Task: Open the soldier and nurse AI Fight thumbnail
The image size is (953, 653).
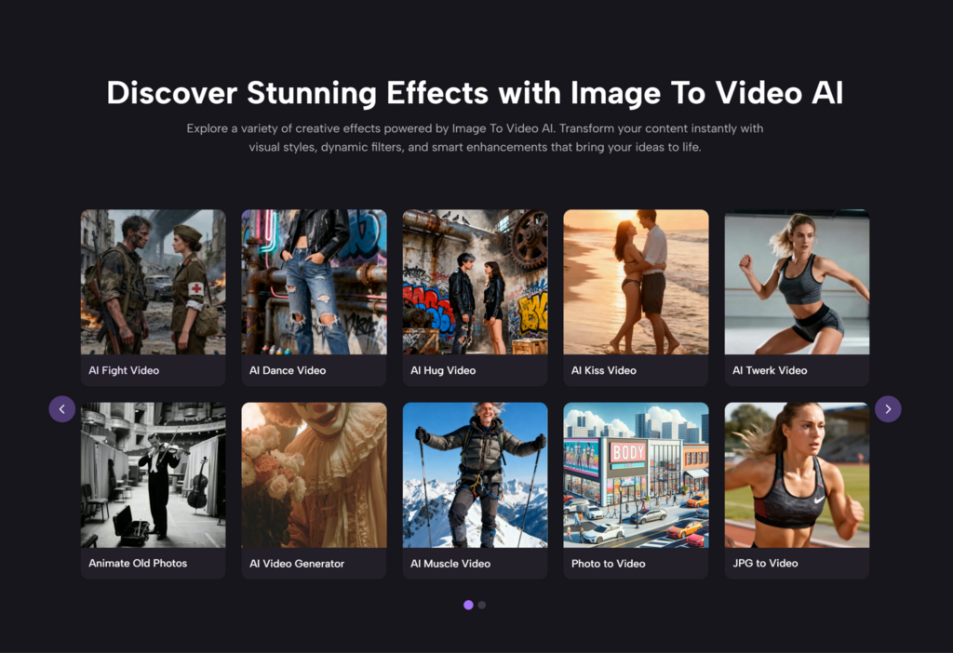Action: click(153, 282)
